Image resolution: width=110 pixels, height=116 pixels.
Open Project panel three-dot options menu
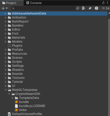pos(107,3)
